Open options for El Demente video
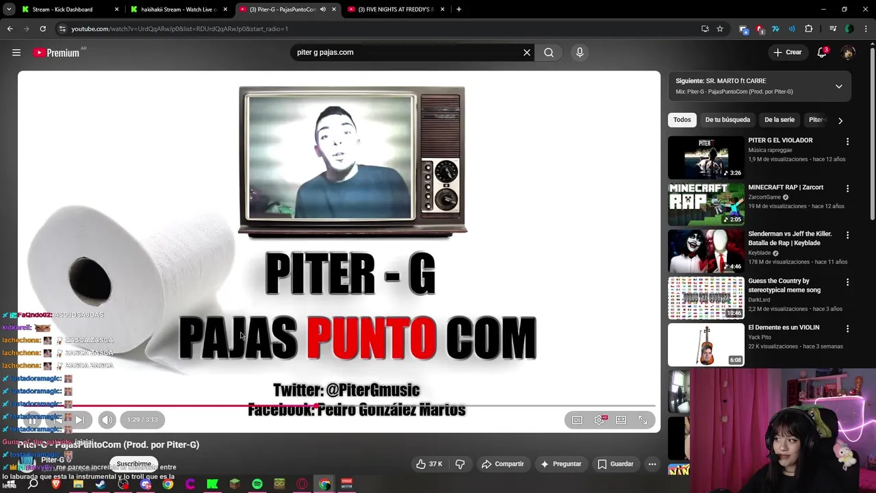The width and height of the screenshot is (876, 493). pos(847,329)
